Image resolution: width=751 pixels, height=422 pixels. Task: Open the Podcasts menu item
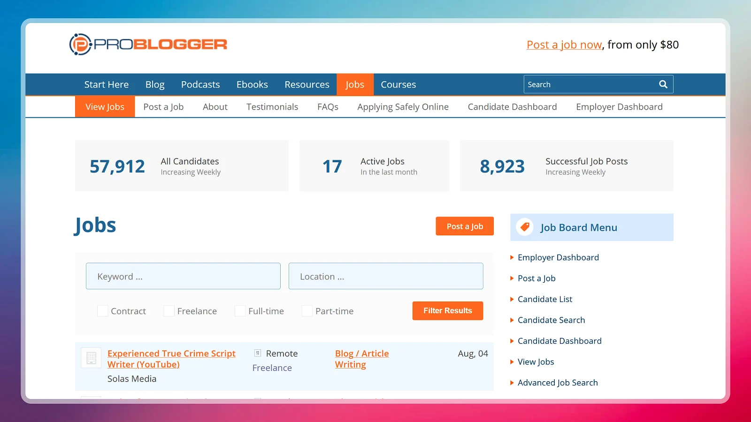pos(200,84)
